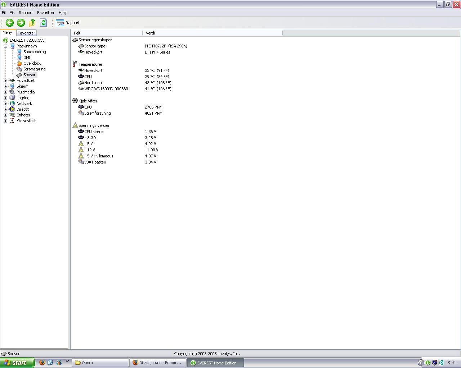Open the Fil menu
The height and width of the screenshot is (368, 461).
pyautogui.click(x=4, y=13)
